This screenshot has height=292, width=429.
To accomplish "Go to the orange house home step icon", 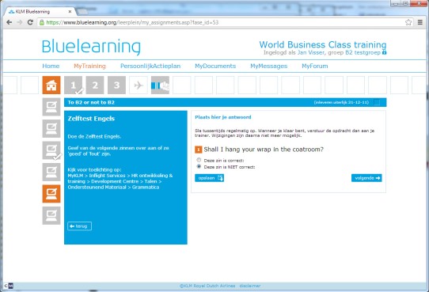I will 51,85.
